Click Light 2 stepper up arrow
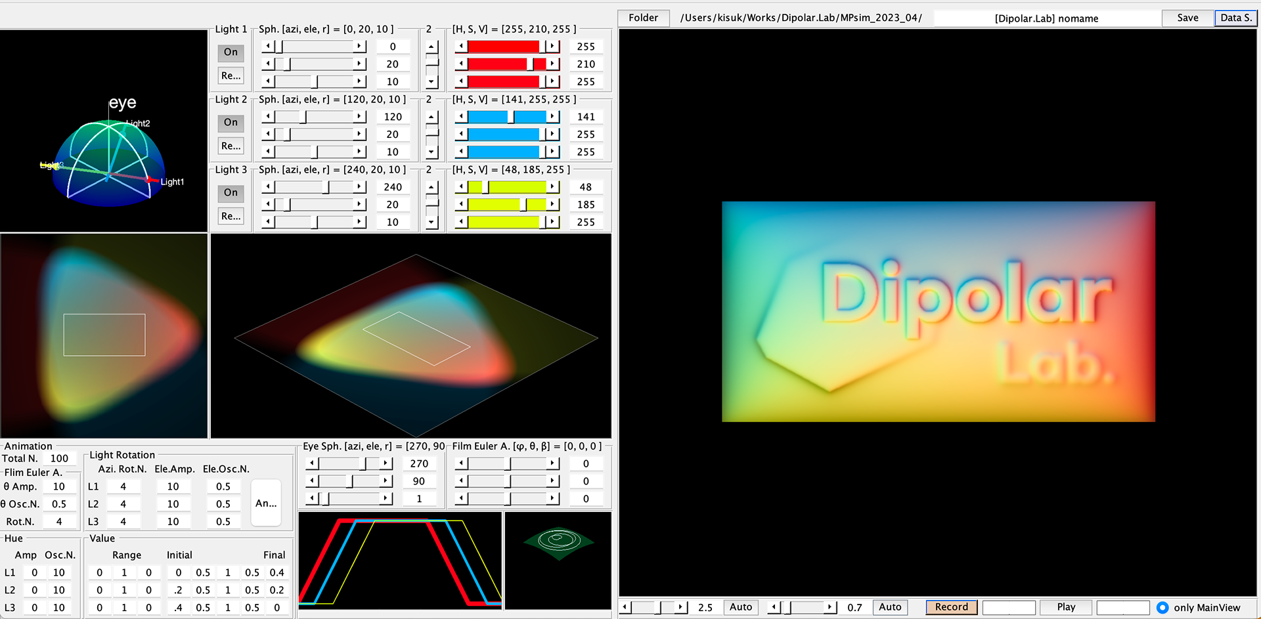The width and height of the screenshot is (1261, 619). (x=431, y=117)
